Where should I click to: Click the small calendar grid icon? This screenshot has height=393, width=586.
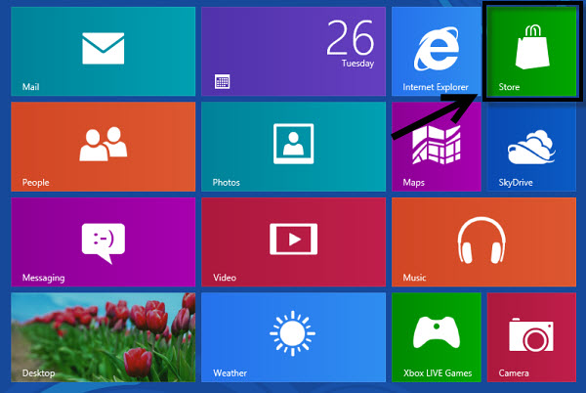(222, 81)
